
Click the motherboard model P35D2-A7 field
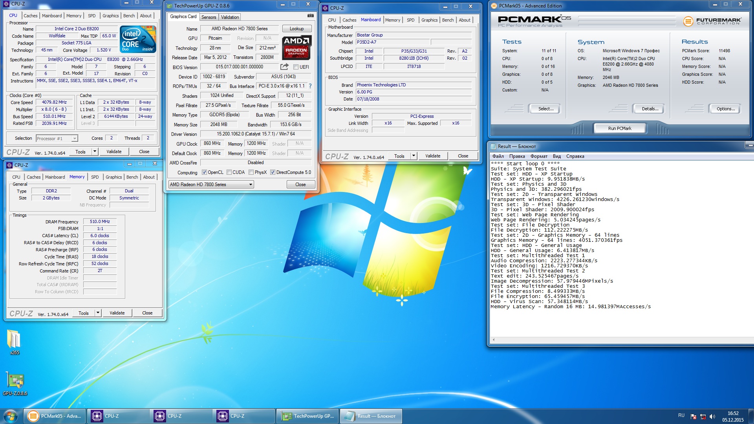coord(393,42)
